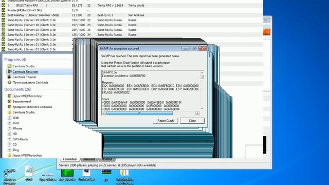
Task: Open the Проигрыватель Camtasia icon
Action: click(9, 82)
